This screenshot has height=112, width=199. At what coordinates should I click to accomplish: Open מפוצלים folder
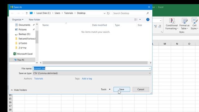point(23,43)
